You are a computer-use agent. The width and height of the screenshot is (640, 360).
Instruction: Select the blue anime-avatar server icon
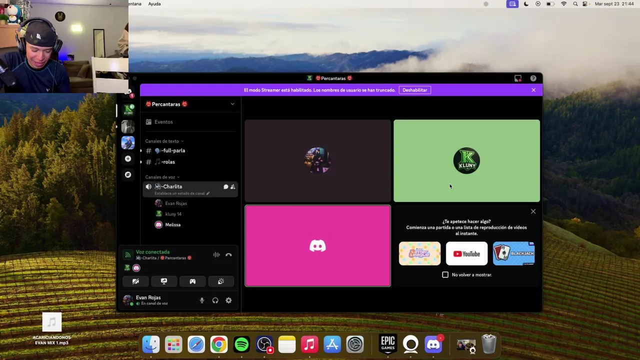[128, 142]
